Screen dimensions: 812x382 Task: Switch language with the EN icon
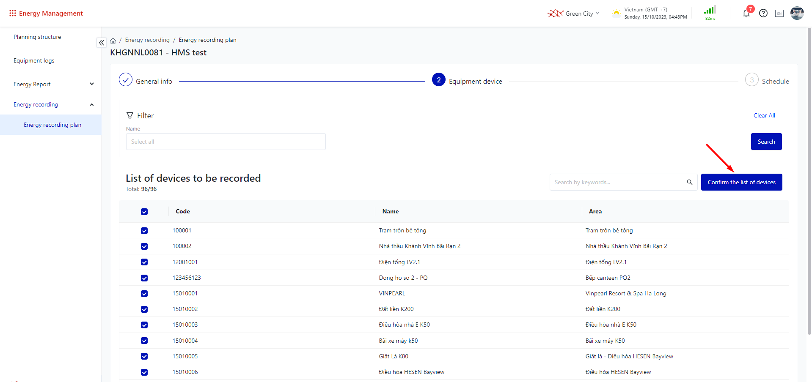point(779,14)
